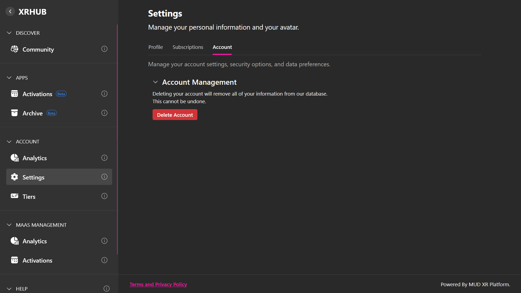Viewport: 521px width, 293px height.
Task: Open the info tooltip next to Community
Action: click(104, 49)
